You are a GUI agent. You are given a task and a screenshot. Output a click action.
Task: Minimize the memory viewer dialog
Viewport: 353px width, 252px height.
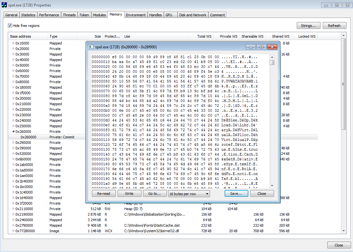251,47
